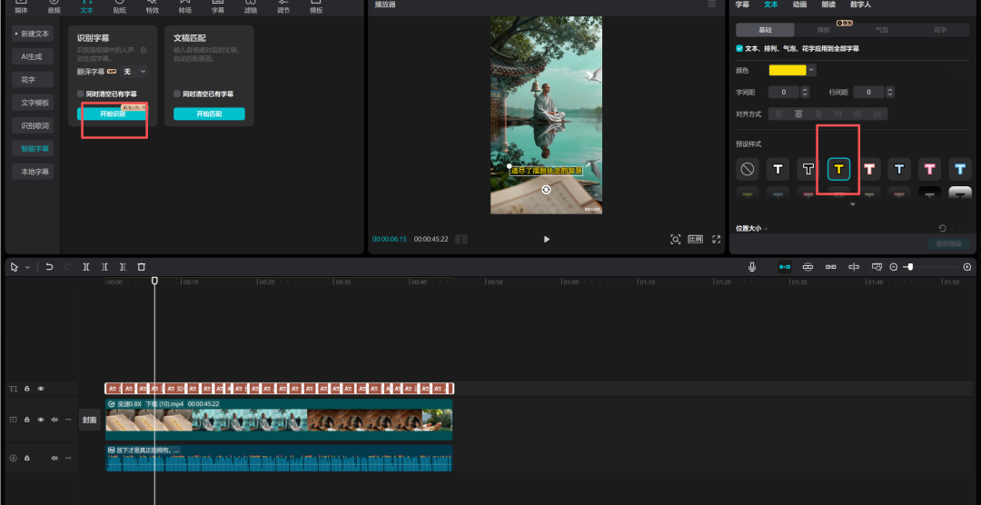
Task: Adjust the 字间距 stepper arrows
Action: click(805, 92)
